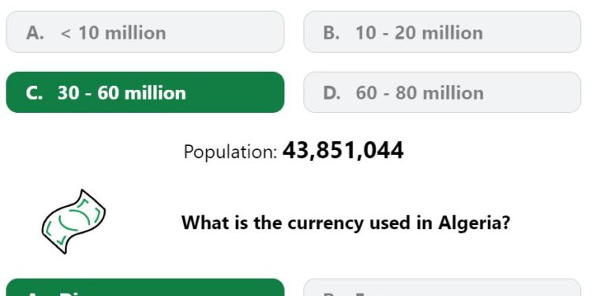Screen dimensions: 592x296
Task: Click the population figure 43,851,044
Action: pos(343,151)
